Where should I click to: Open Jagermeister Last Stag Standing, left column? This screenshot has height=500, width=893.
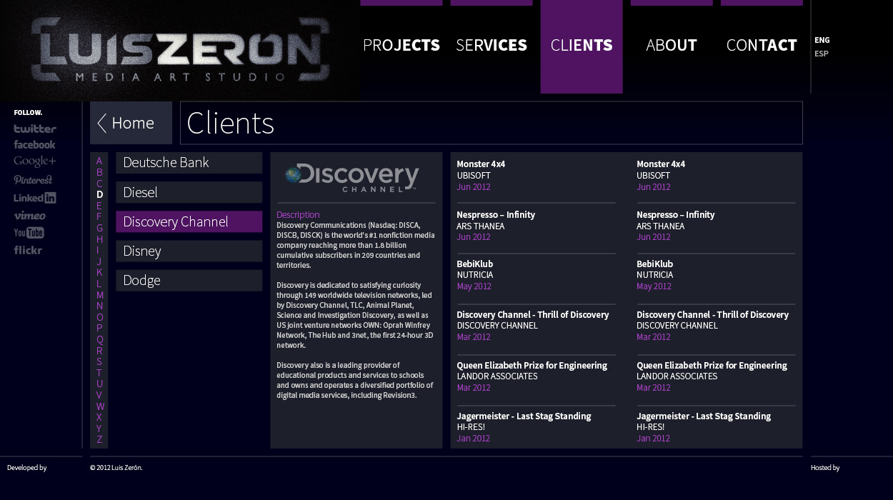524,416
